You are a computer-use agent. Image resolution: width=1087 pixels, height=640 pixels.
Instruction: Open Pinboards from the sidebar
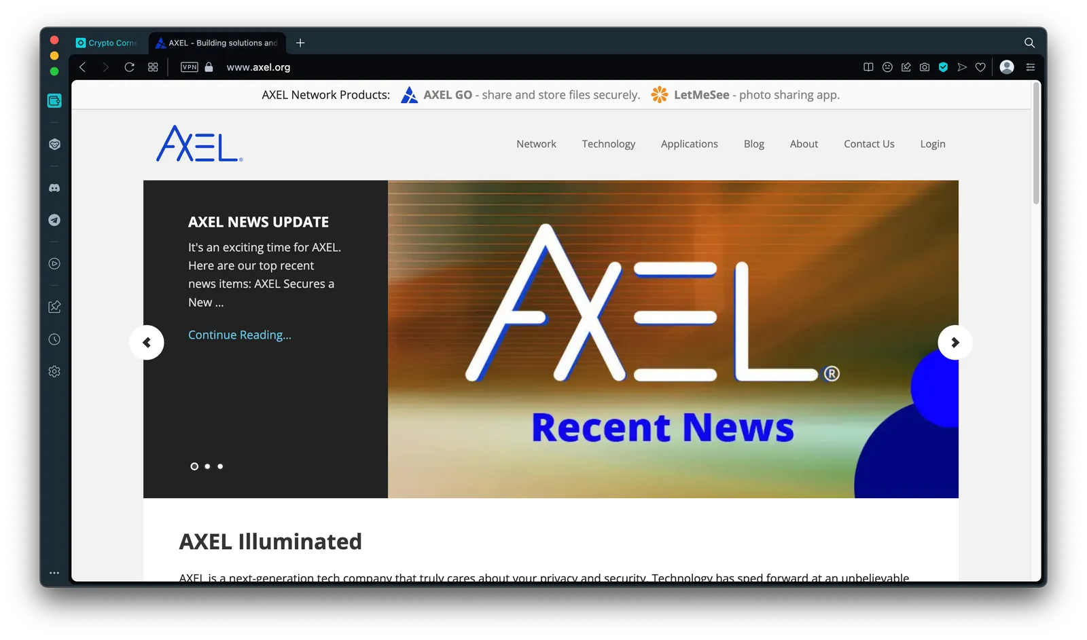54,307
